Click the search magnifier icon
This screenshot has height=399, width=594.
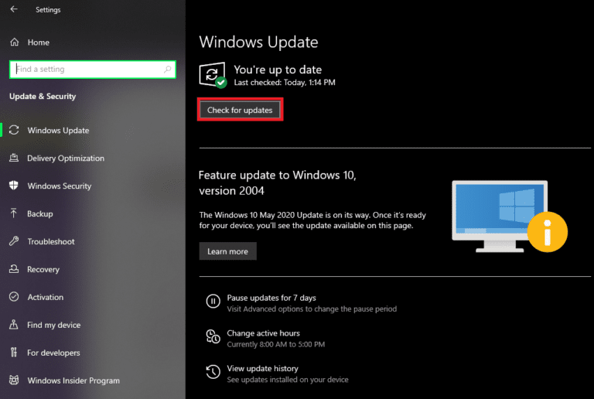tap(168, 70)
